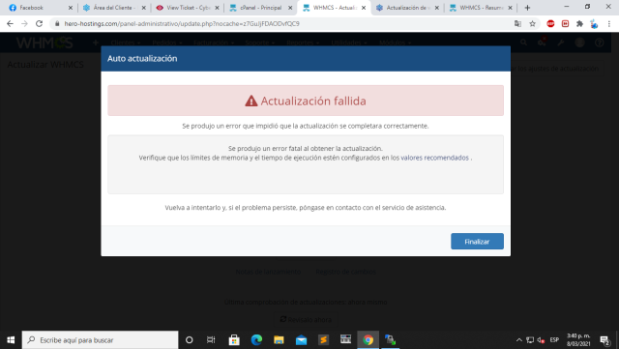The image size is (619, 349).
Task: Expand the Módulos menu
Action: click(396, 43)
